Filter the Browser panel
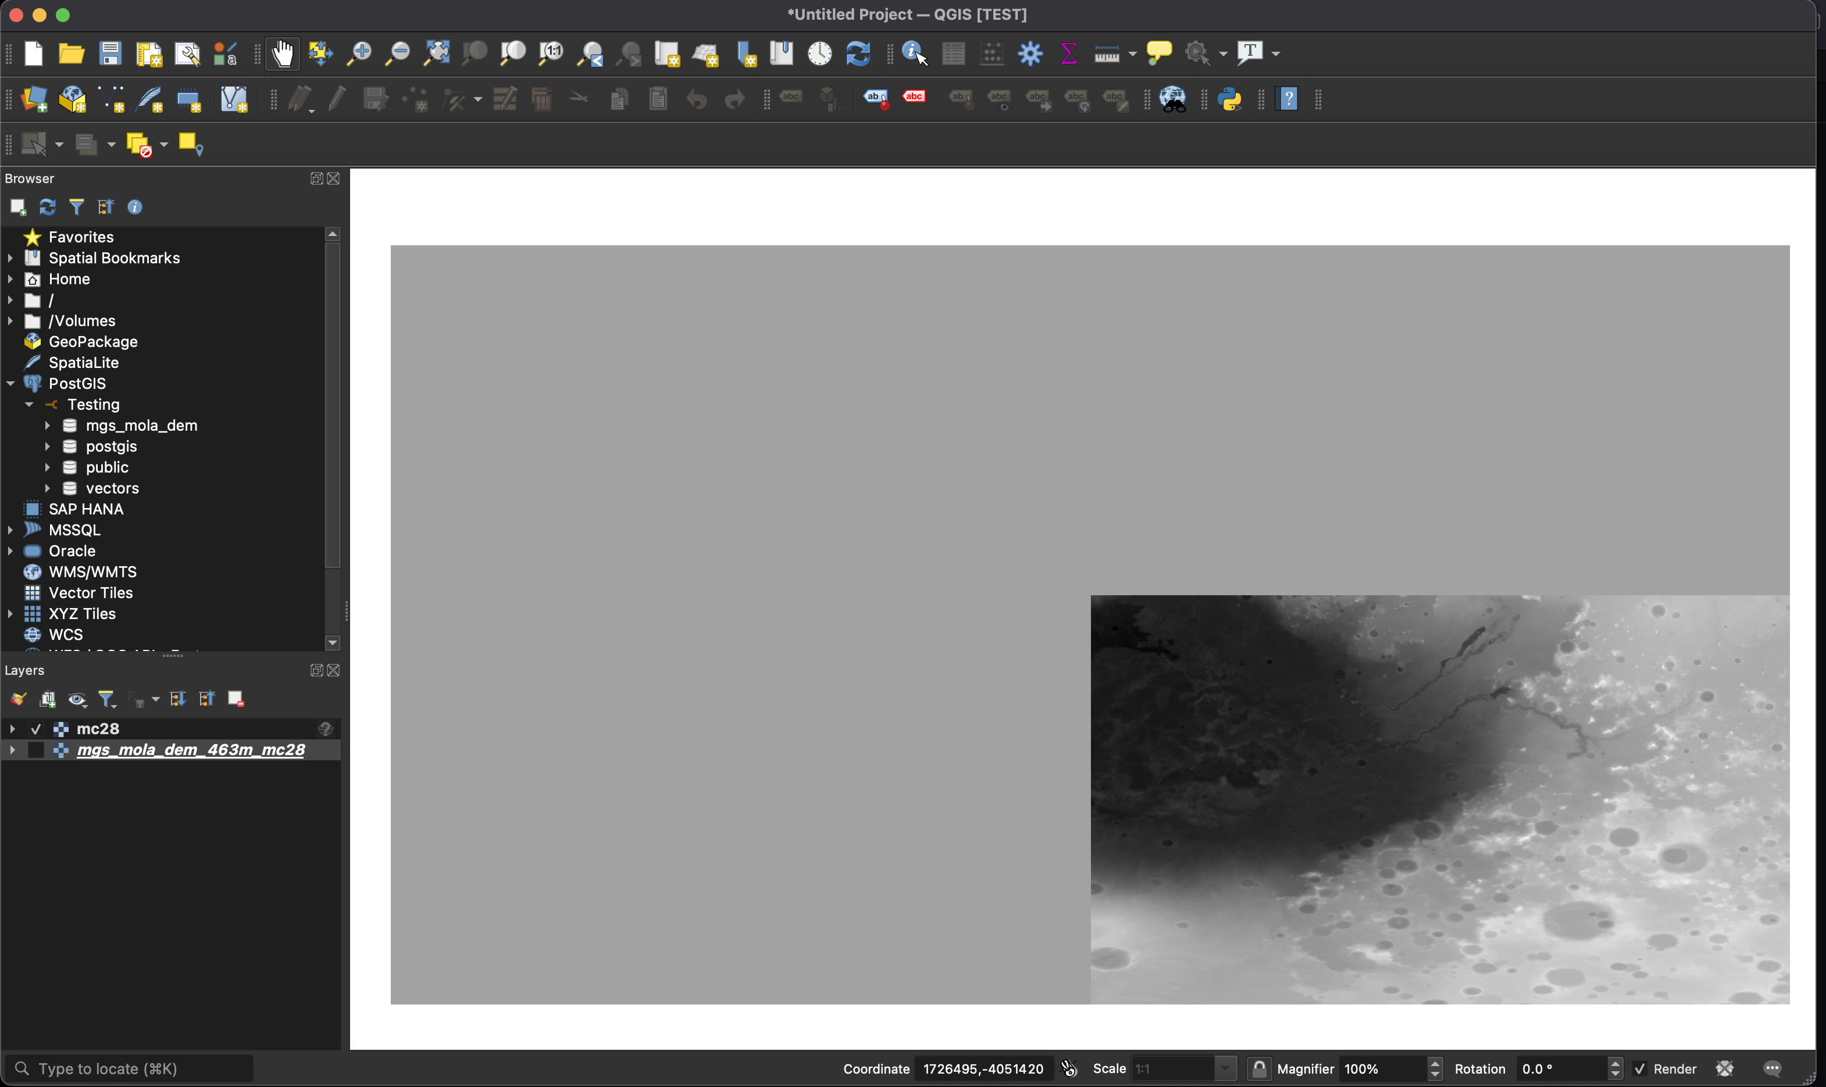 tap(76, 208)
